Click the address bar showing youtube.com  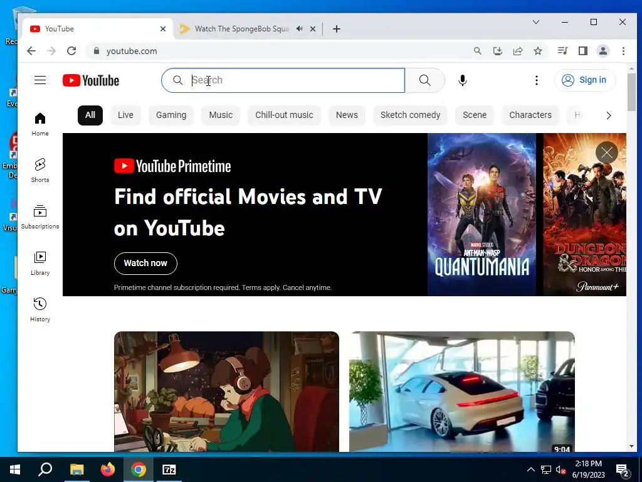tap(132, 51)
